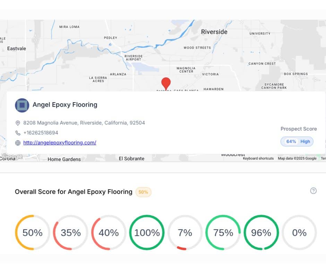
Task: Open the help question mark icon
Action: coord(314,191)
